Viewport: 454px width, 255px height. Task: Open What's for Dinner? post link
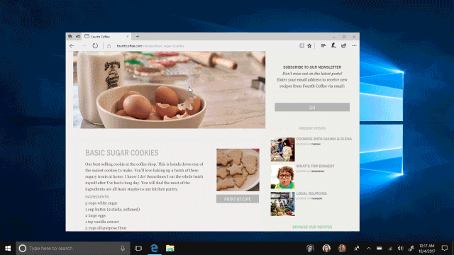pyautogui.click(x=315, y=166)
